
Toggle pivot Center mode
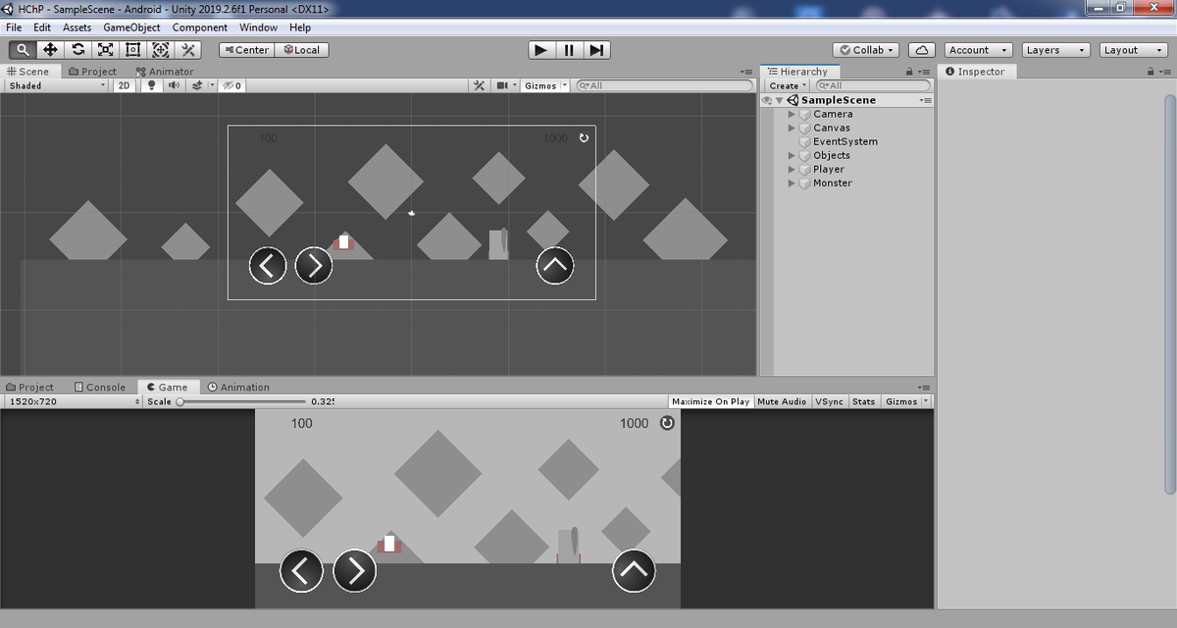point(246,50)
